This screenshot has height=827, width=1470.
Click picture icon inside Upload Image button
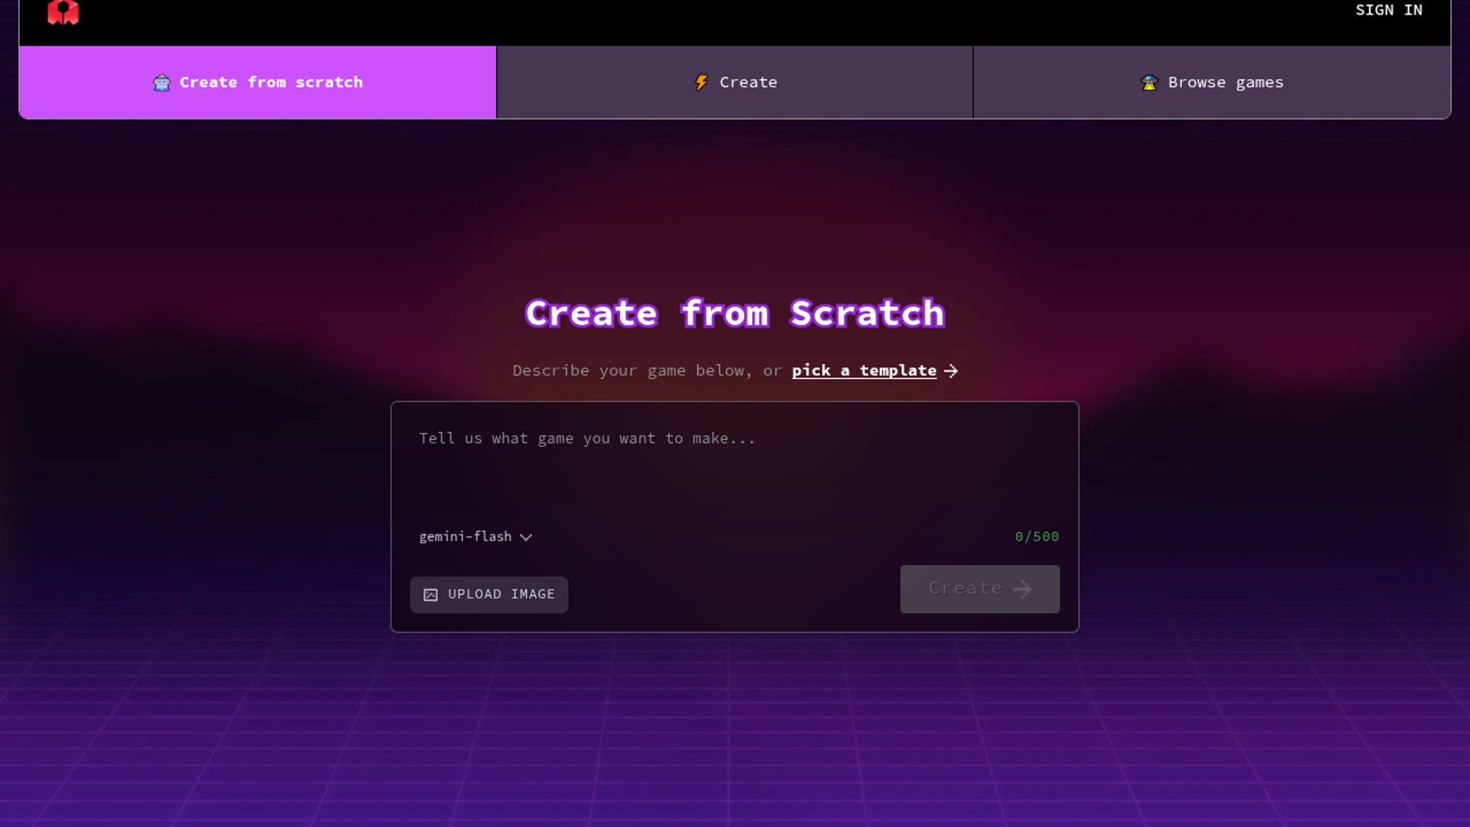431,595
